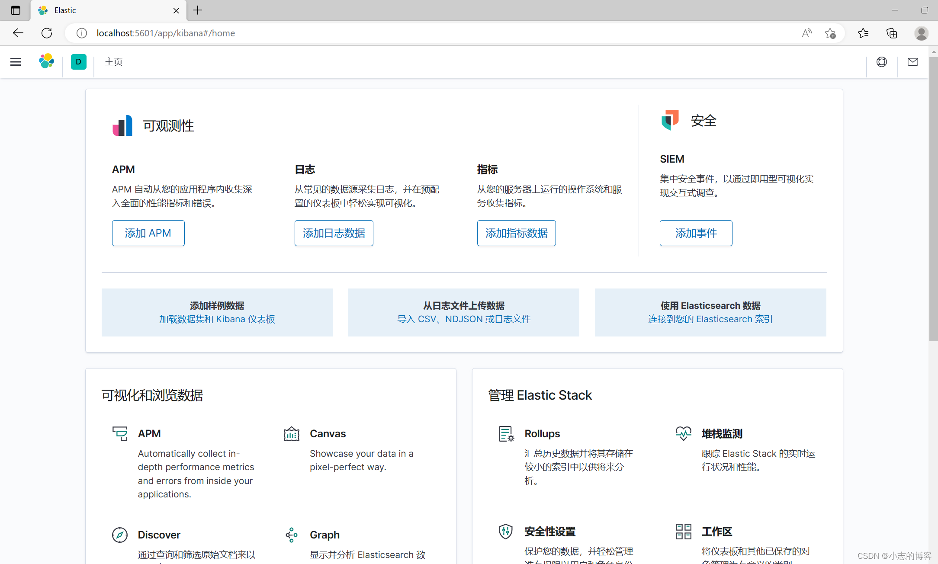
Task: Click the 添加指标数据 button
Action: 516,233
